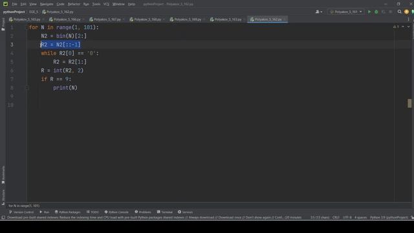
Task: Open Version Control tool window
Action: pyautogui.click(x=21, y=212)
